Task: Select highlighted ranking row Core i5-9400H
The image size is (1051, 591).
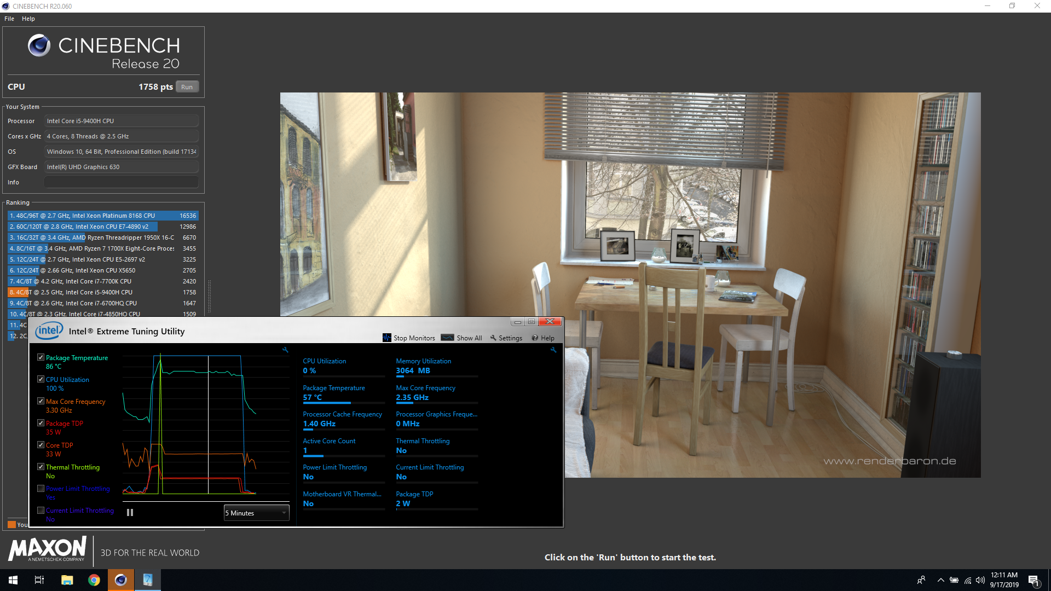Action: pos(103,292)
